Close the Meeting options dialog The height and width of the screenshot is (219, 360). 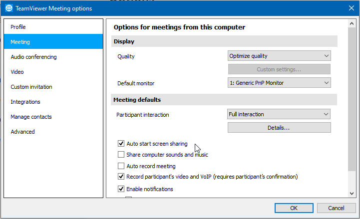tap(352, 8)
